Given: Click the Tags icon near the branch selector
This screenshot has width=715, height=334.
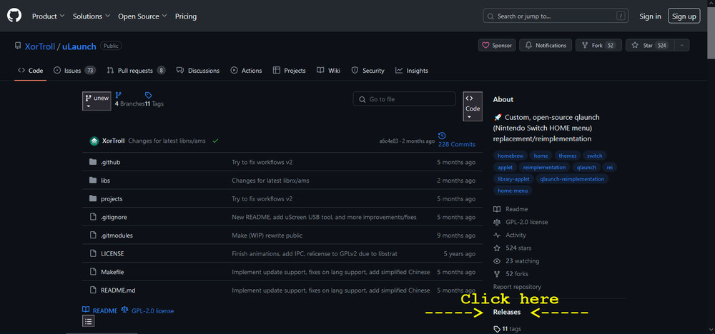Looking at the screenshot, I should [148, 95].
